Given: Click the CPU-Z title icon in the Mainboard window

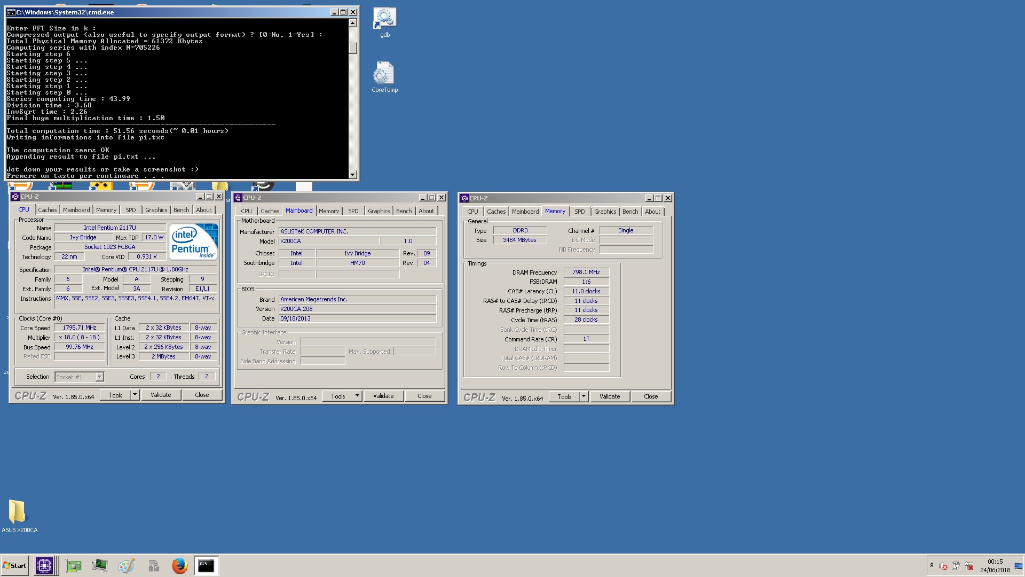Looking at the screenshot, I should pos(238,198).
